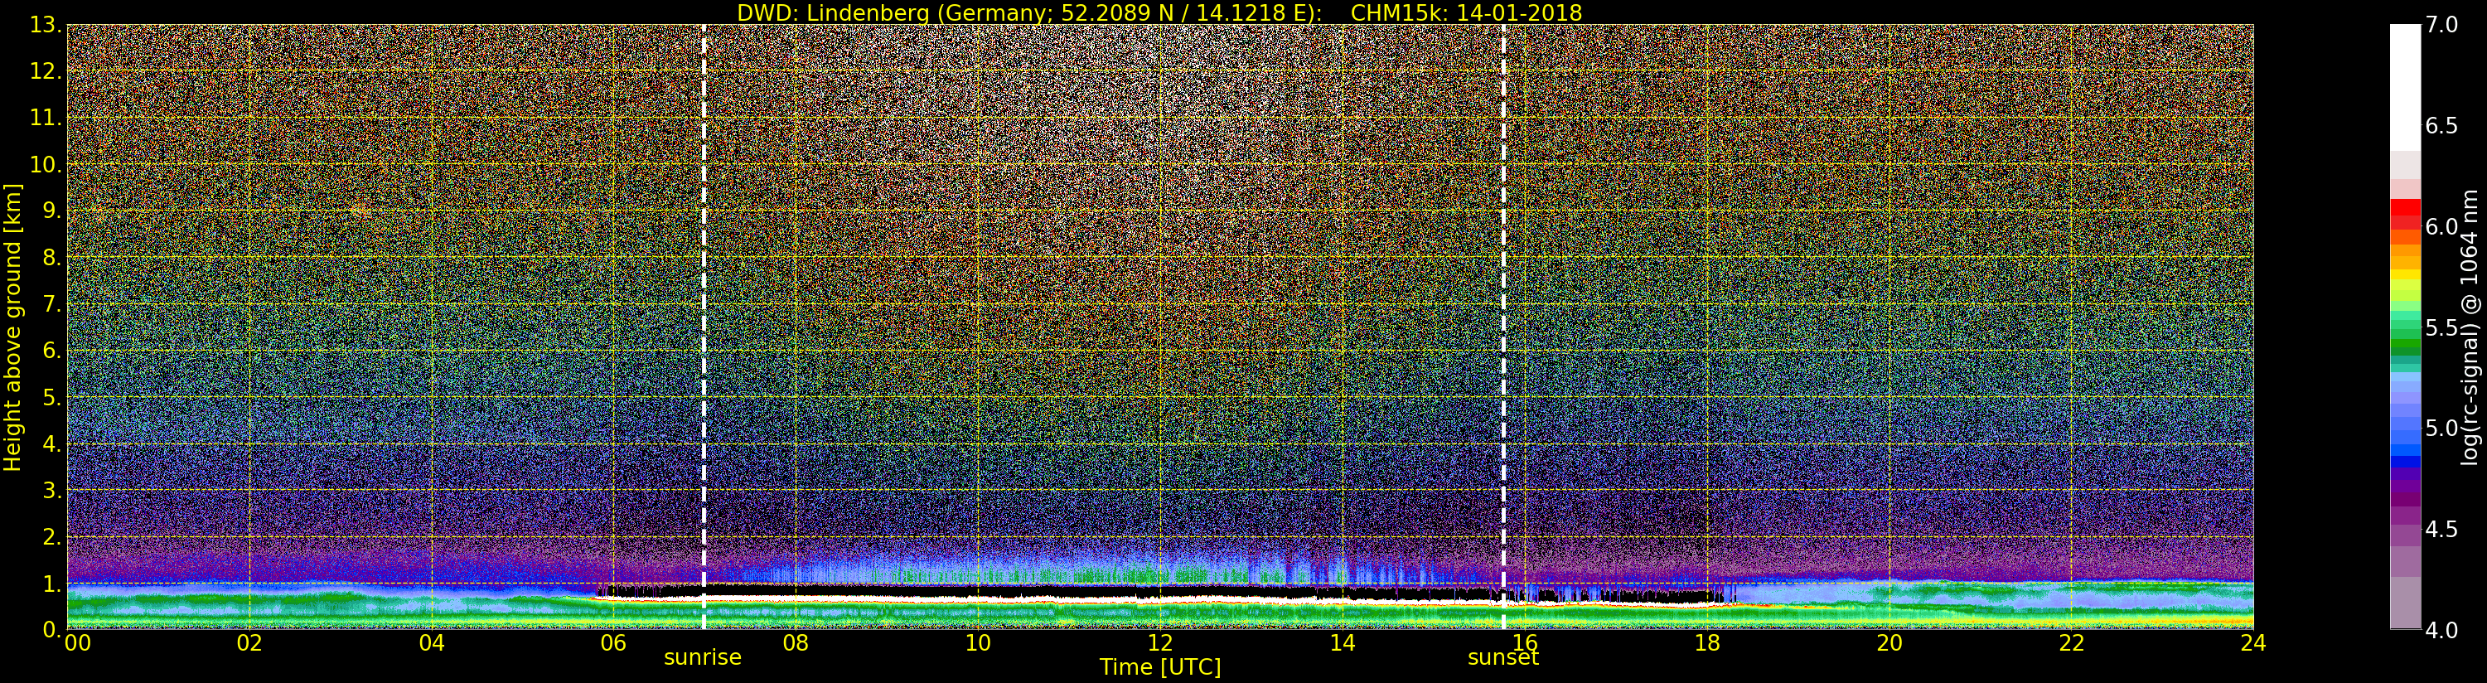This screenshot has height=683, width=2487.
Task: Click the 'sunrise' label below the axis
Action: [703, 657]
